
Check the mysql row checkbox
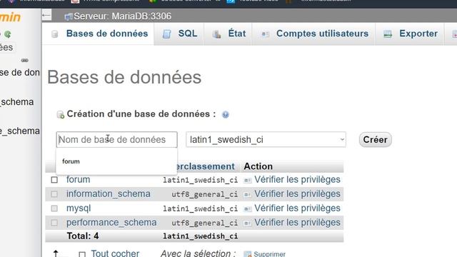(54, 208)
